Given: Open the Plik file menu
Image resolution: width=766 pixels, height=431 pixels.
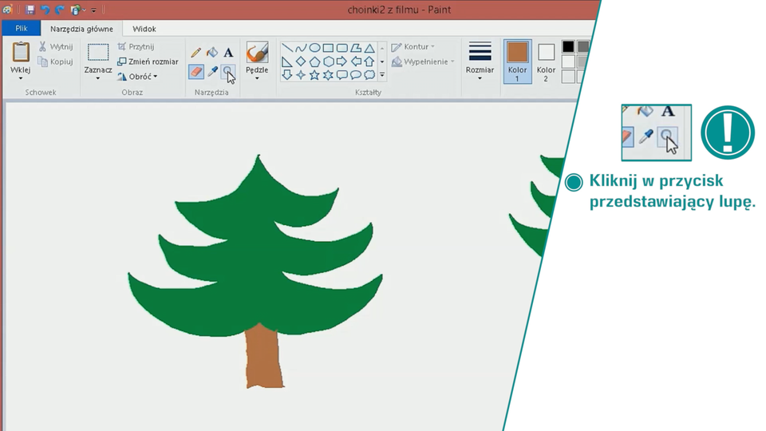Looking at the screenshot, I should [x=22, y=29].
